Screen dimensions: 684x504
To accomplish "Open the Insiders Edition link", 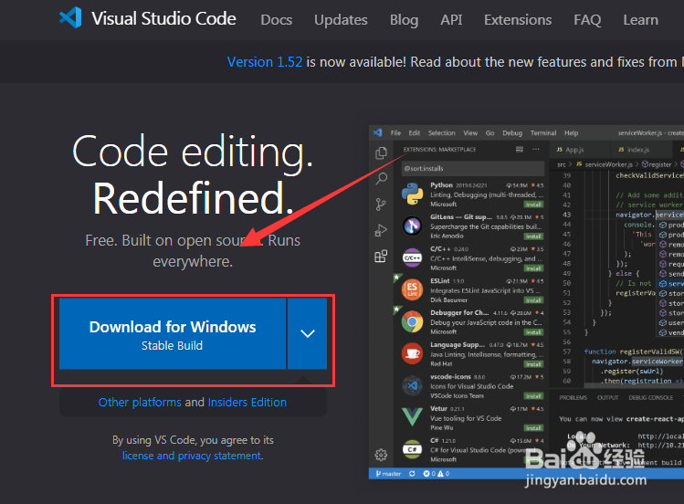I will [247, 402].
